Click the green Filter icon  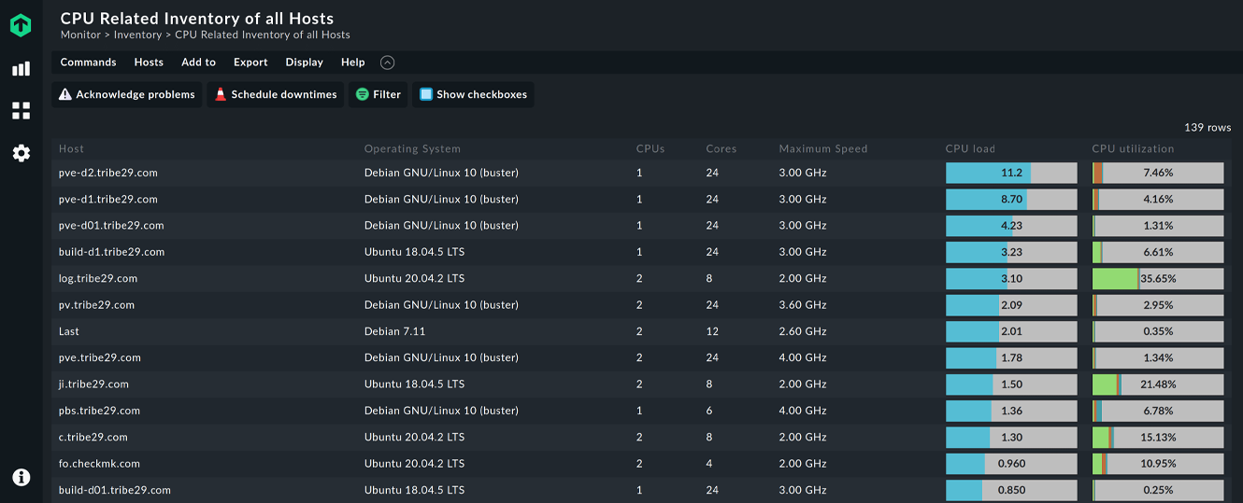pyautogui.click(x=363, y=94)
